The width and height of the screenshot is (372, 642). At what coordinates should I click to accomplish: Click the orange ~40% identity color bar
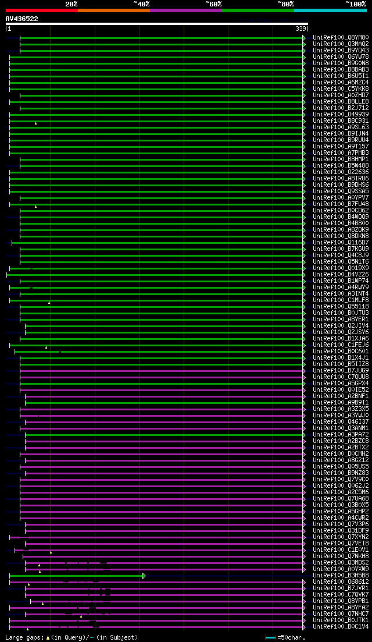(114, 10)
